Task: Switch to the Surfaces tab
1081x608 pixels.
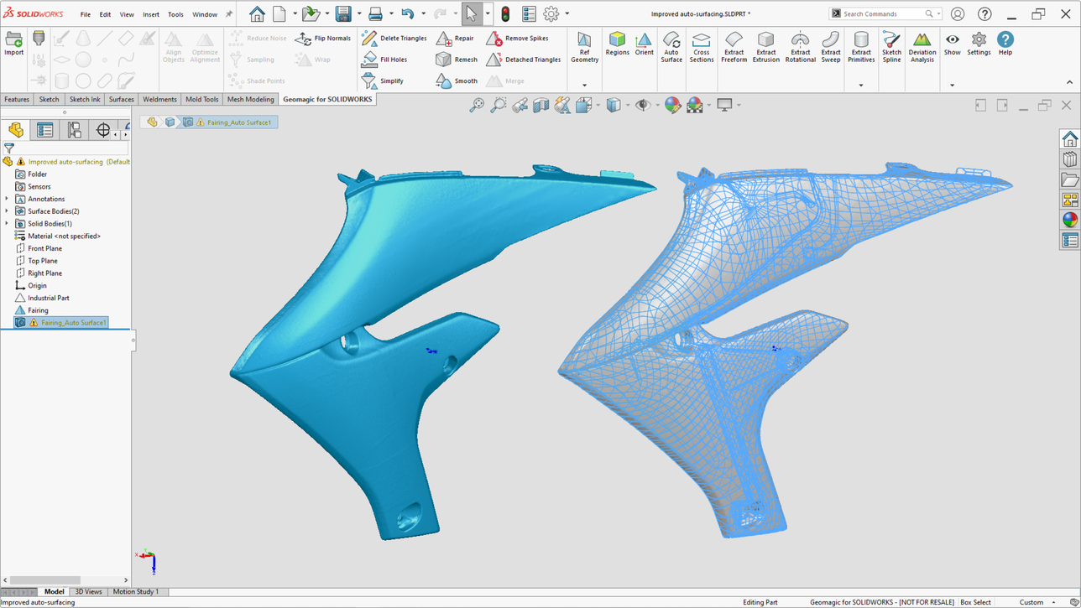Action: pyautogui.click(x=121, y=99)
